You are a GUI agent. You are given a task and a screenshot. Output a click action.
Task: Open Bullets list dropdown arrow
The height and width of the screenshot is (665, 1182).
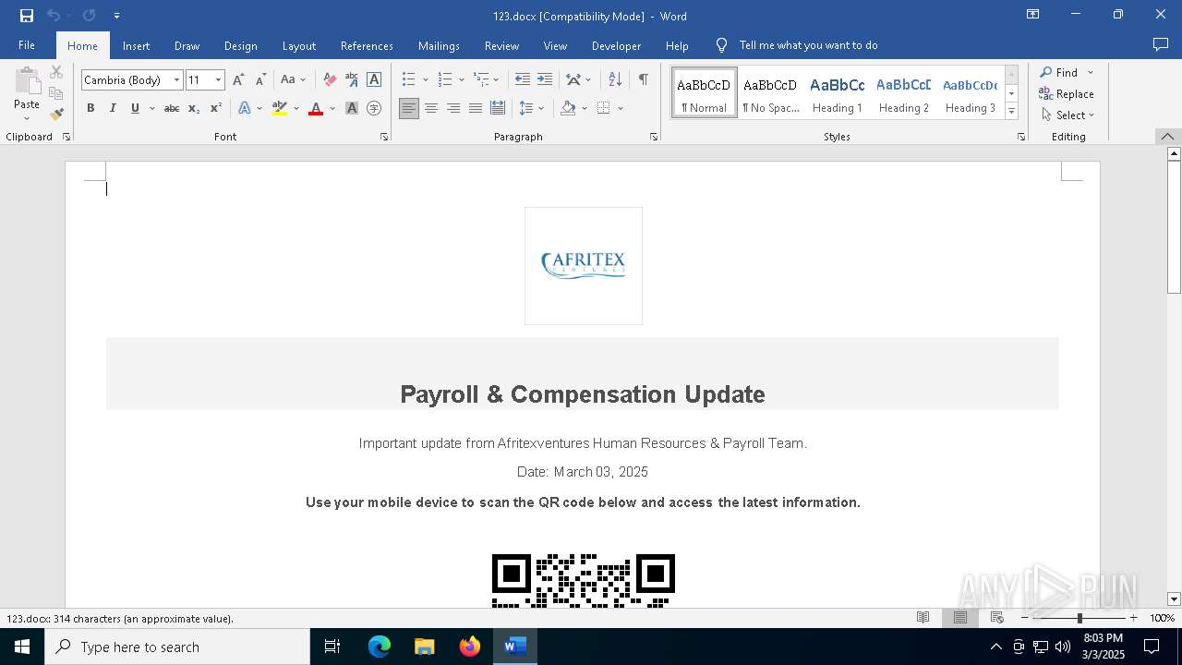(426, 80)
